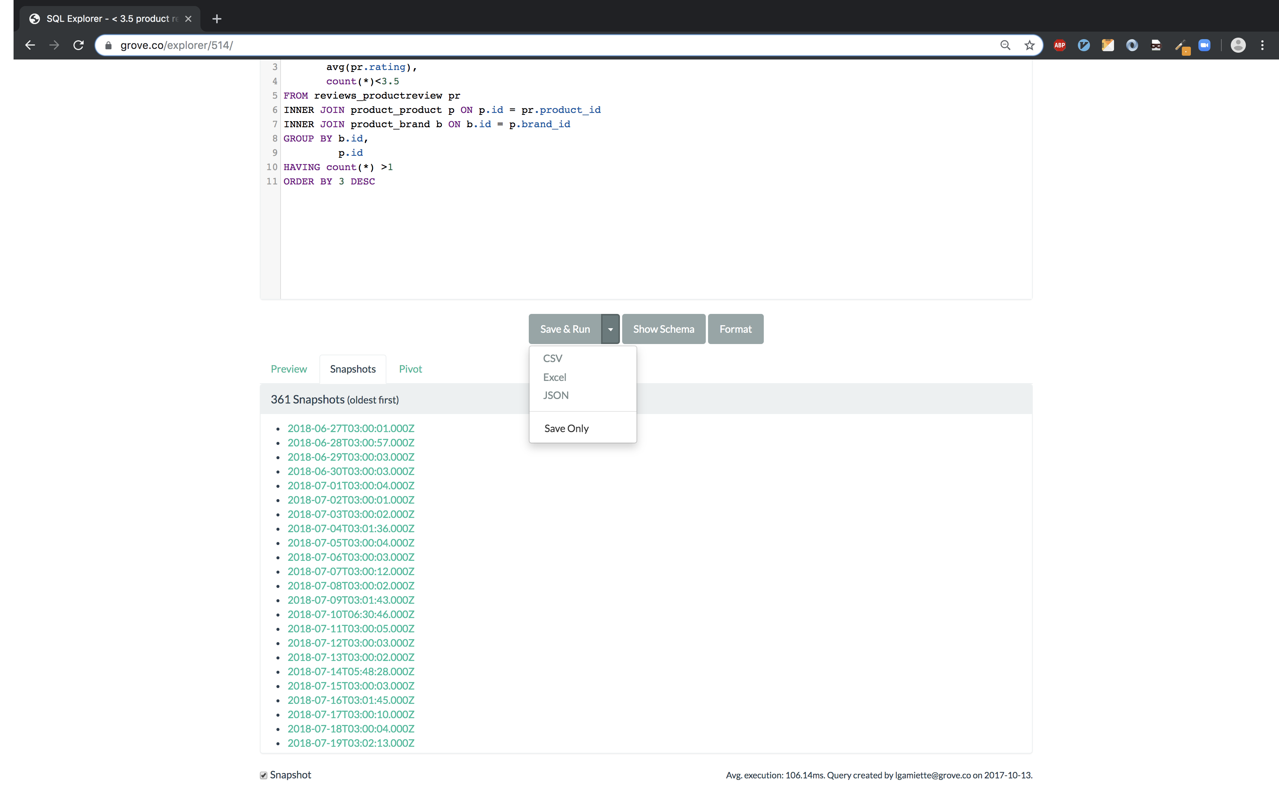Click Save Only option

[566, 427]
